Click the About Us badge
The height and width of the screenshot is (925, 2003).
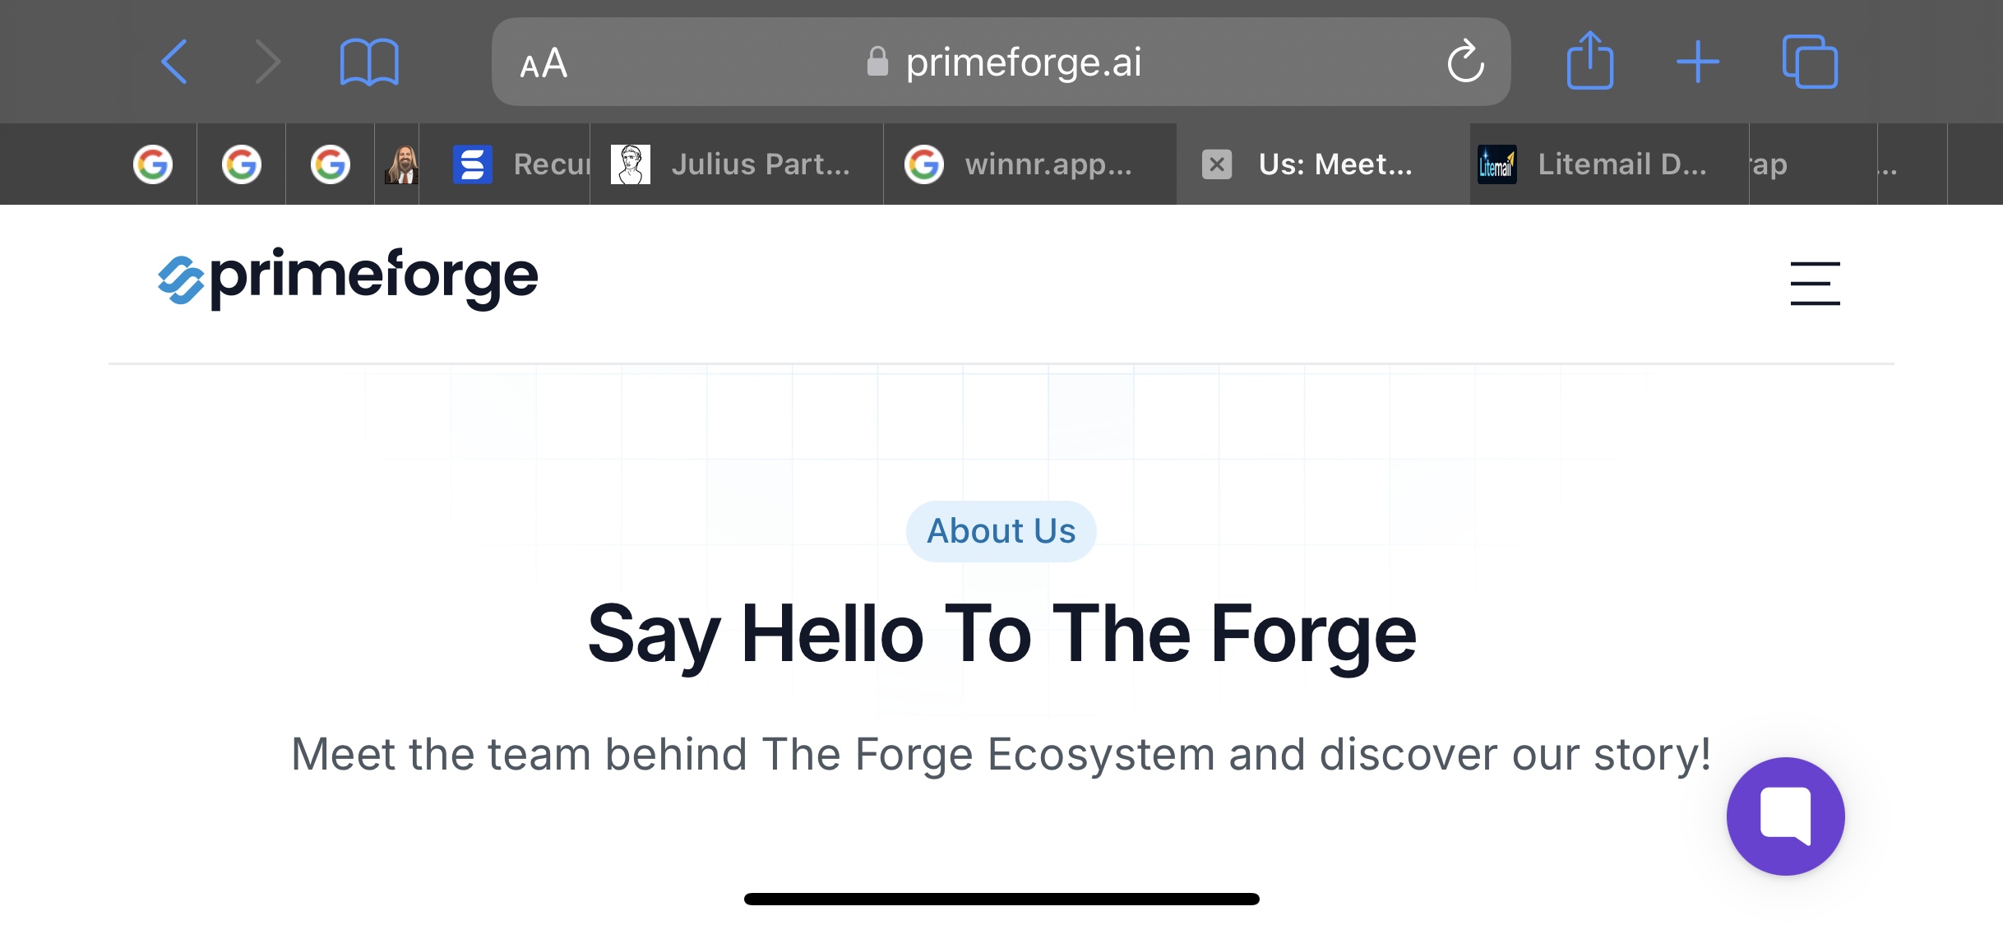[1001, 531]
